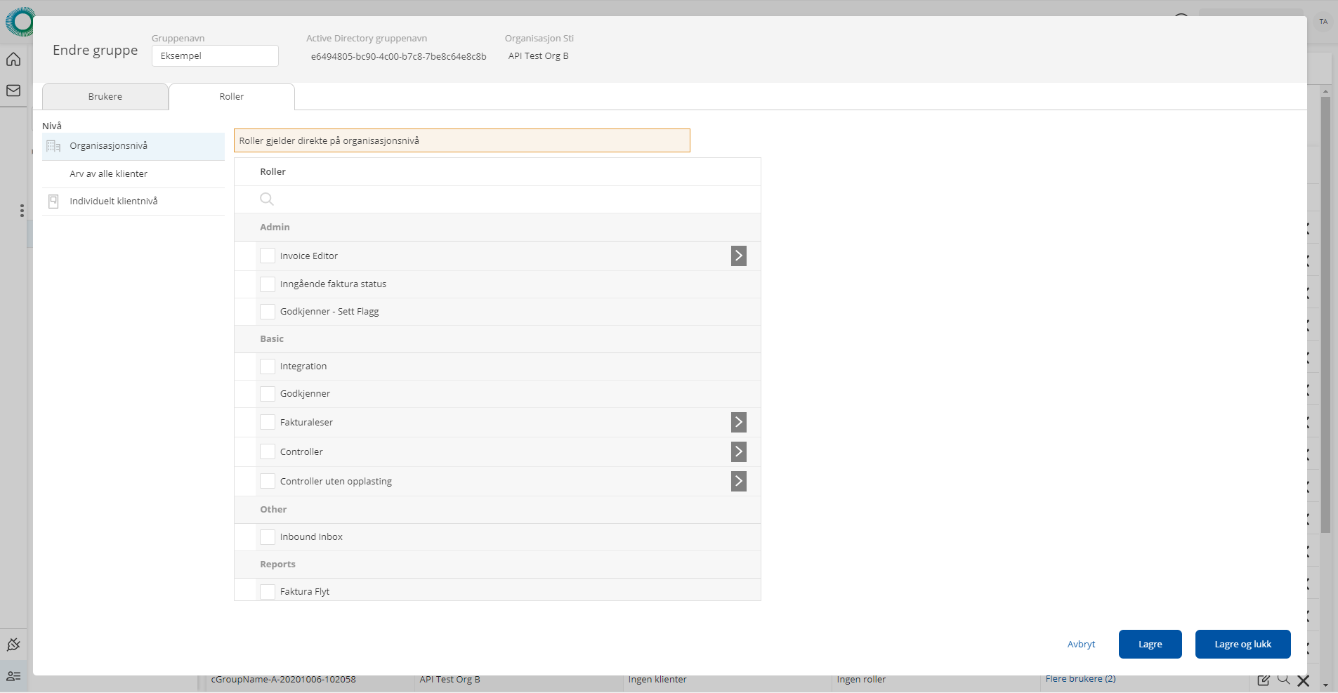Switch to the Brukere tab
The image size is (1338, 693).
point(105,97)
